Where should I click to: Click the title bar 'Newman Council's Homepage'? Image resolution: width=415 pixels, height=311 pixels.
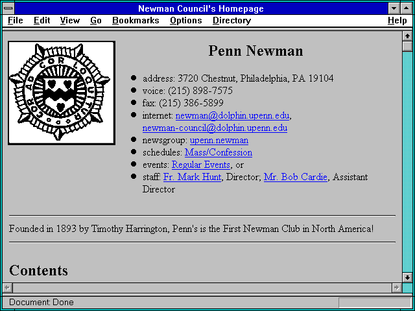201,8
